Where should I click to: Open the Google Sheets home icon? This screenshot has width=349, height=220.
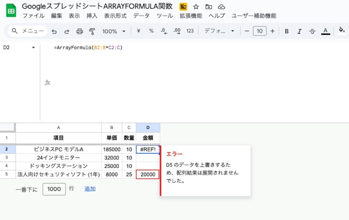pyautogui.click(x=11, y=11)
